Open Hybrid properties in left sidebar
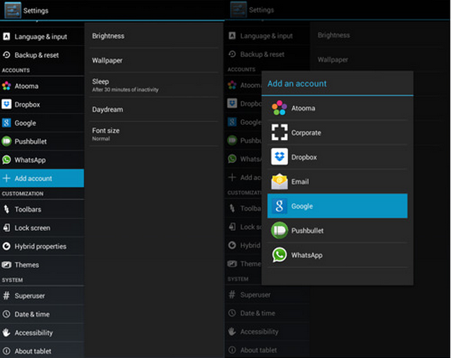The width and height of the screenshot is (452, 358). (42, 246)
